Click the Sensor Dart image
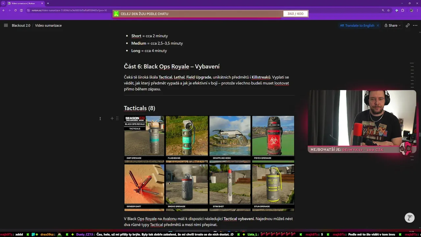 (144, 187)
